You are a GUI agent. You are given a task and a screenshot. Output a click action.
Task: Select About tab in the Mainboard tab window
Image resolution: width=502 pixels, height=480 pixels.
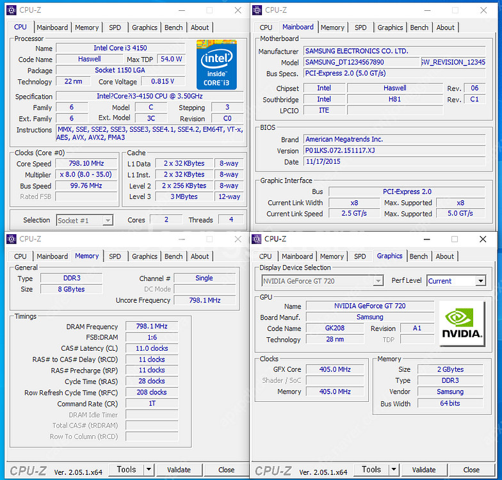pos(446,28)
